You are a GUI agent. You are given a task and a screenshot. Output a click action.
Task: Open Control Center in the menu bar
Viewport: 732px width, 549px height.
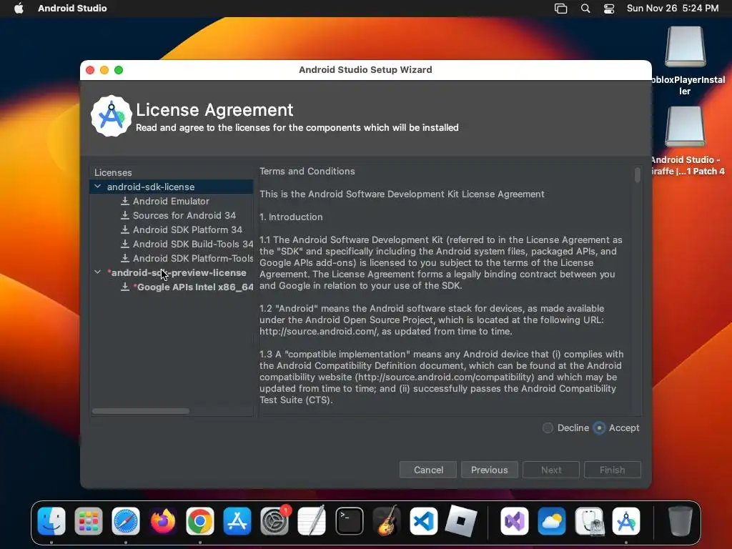(x=609, y=9)
